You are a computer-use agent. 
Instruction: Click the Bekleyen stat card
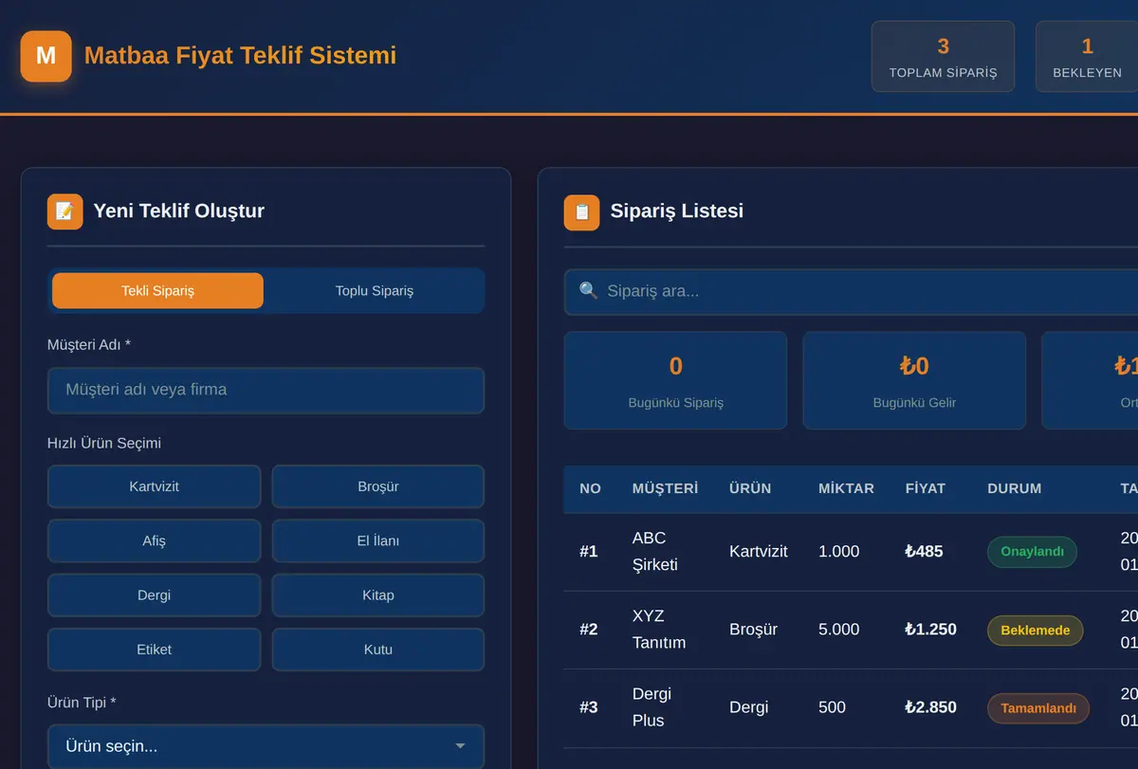point(1087,57)
